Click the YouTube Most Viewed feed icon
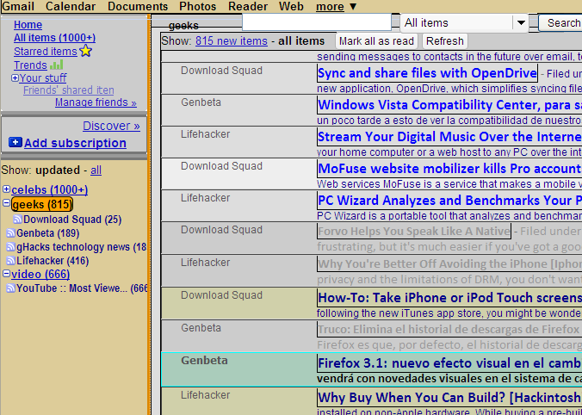582x415 pixels. tap(11, 288)
